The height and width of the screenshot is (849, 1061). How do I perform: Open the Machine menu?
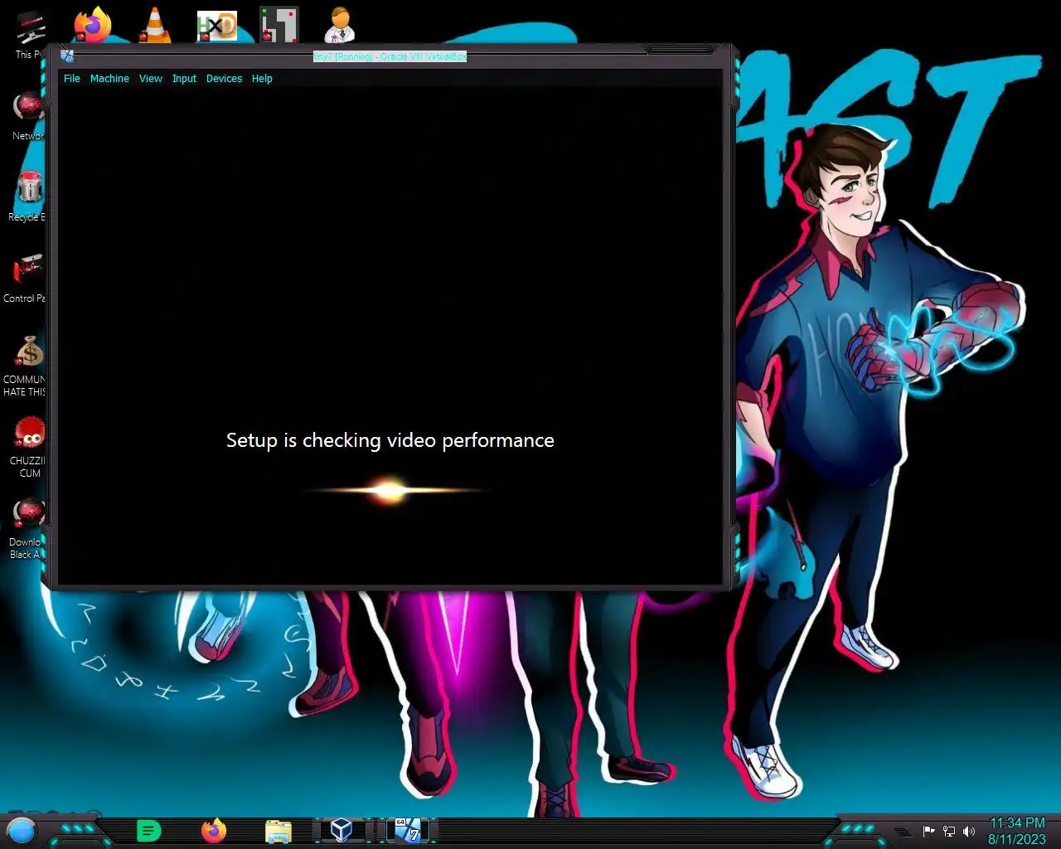coord(109,79)
